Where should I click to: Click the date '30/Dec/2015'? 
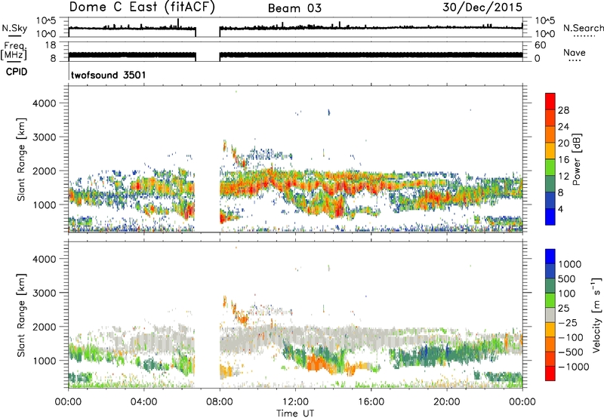coord(482,8)
